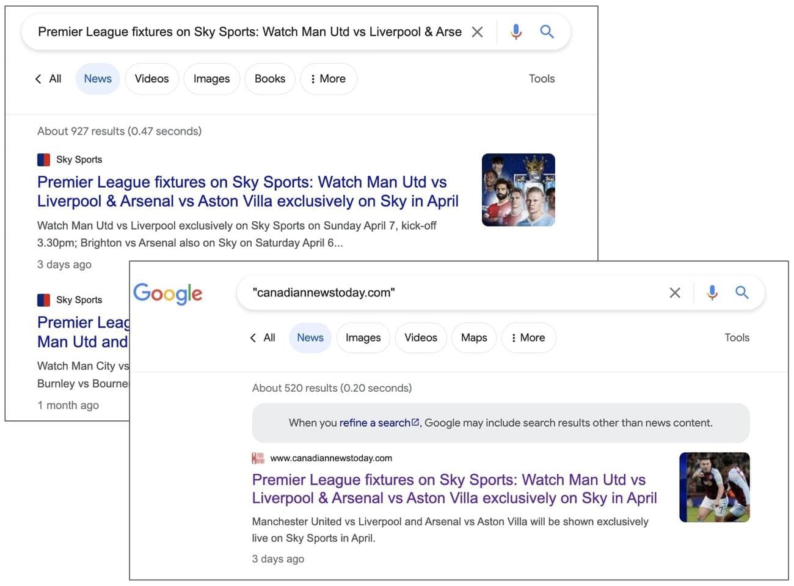This screenshot has height=586, width=794.
Task: Open the Google logo homepage link
Action: tap(168, 294)
